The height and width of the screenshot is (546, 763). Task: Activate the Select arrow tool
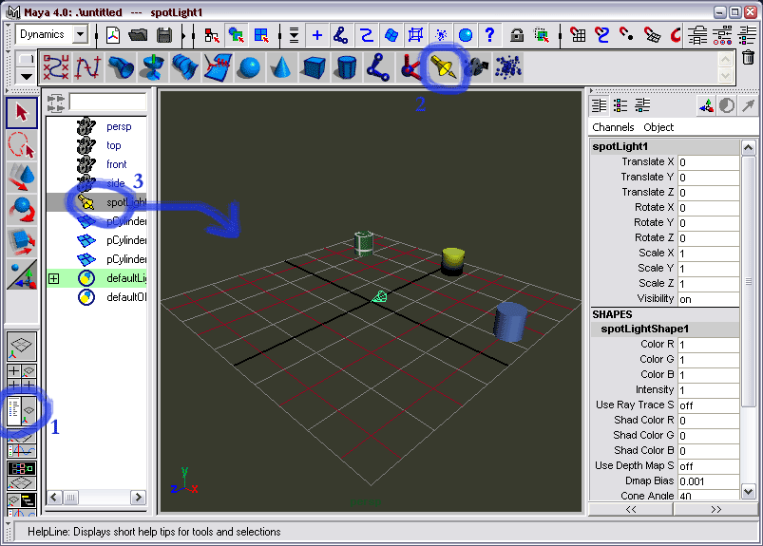pos(22,113)
